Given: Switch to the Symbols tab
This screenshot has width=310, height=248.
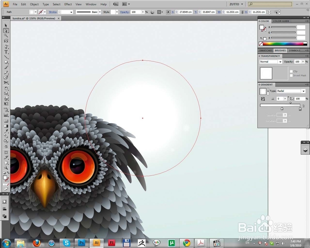Looking at the screenshot, I should [294, 51].
